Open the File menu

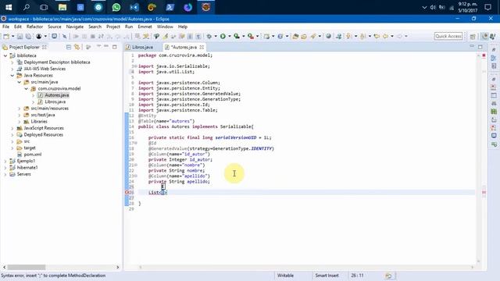pyautogui.click(x=5, y=27)
